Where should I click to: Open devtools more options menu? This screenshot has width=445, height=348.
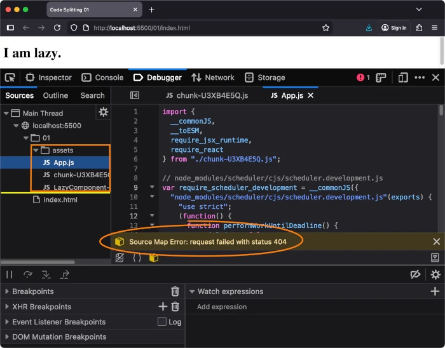pos(420,77)
